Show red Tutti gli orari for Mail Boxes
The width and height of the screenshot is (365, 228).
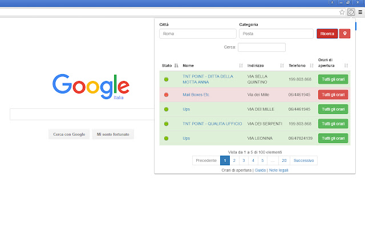coord(333,95)
